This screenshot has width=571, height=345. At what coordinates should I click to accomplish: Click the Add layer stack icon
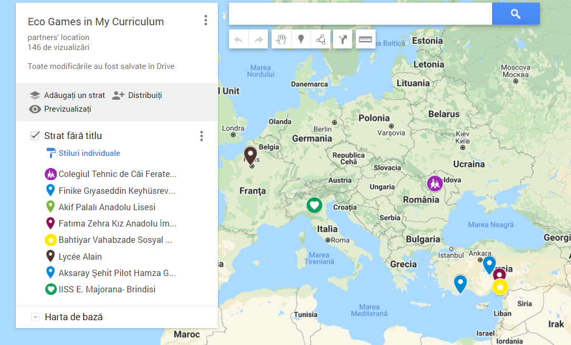35,95
